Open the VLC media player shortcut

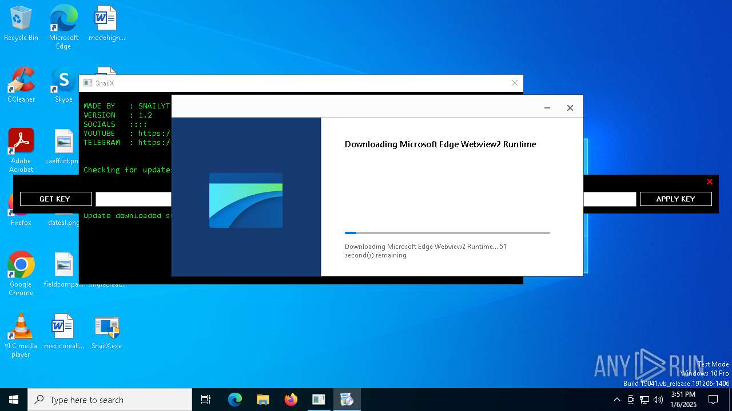click(21, 336)
